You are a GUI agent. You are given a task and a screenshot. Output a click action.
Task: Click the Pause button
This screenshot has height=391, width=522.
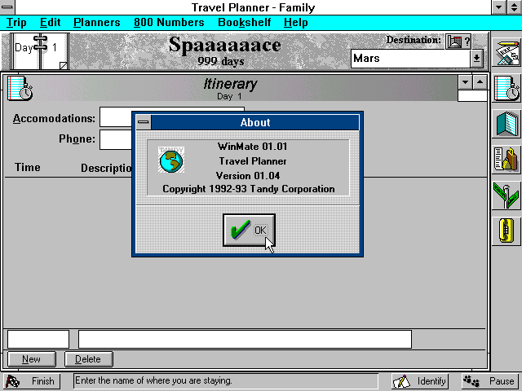coord(490,381)
